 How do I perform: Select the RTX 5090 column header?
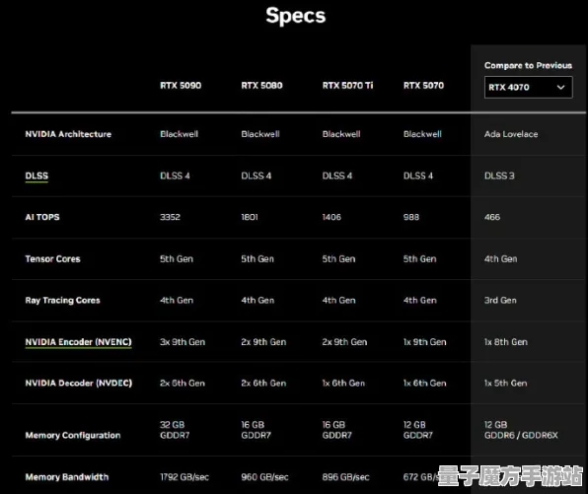click(x=181, y=86)
